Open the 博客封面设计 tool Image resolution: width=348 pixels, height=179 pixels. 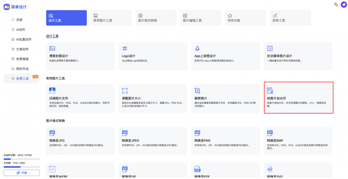80,56
